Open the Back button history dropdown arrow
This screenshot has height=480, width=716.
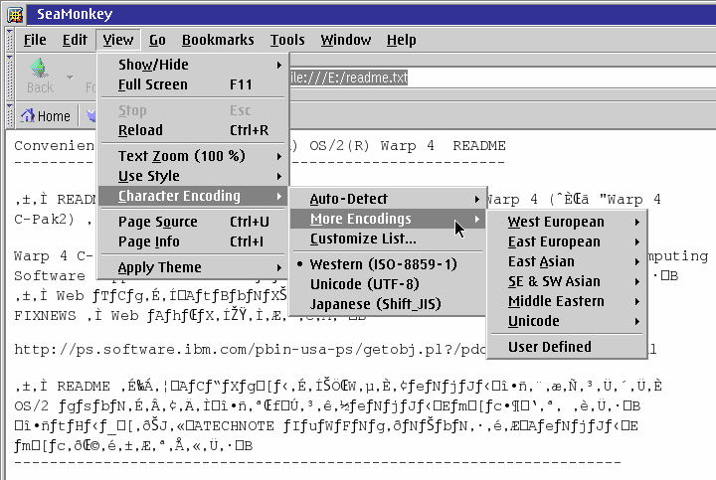point(70,77)
